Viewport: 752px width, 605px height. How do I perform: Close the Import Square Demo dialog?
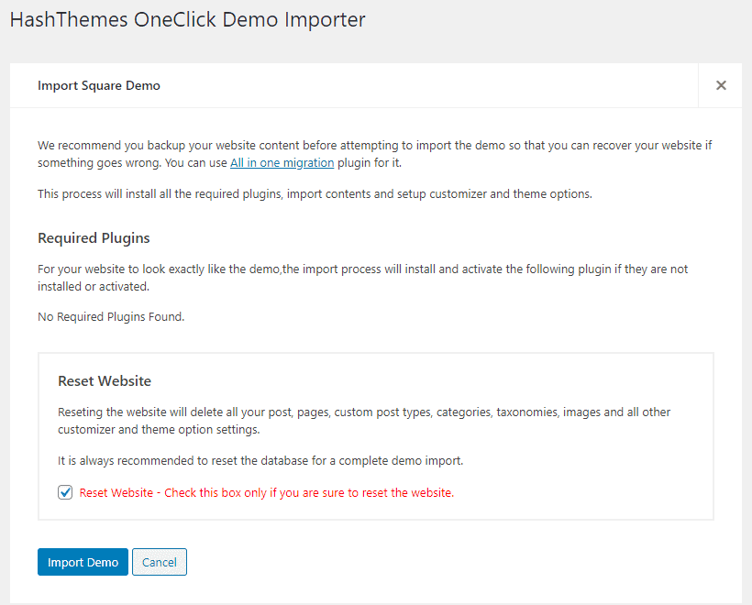[720, 85]
